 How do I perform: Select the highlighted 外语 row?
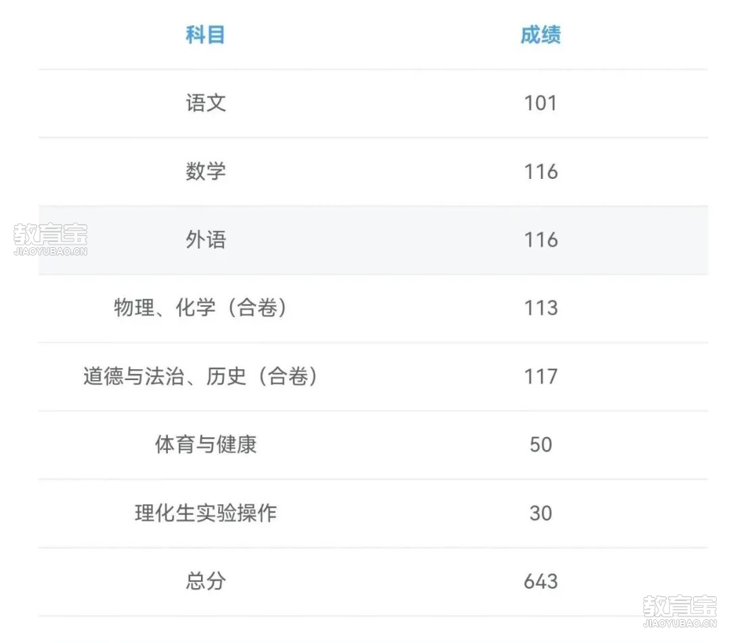(373, 240)
